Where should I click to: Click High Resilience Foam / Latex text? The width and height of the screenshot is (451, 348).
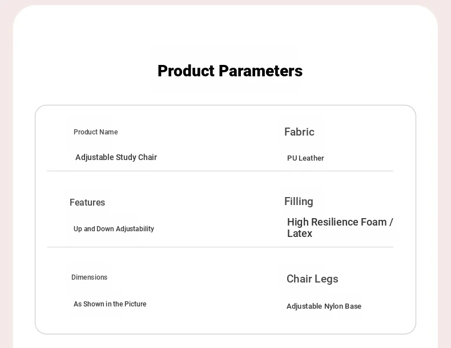click(340, 227)
